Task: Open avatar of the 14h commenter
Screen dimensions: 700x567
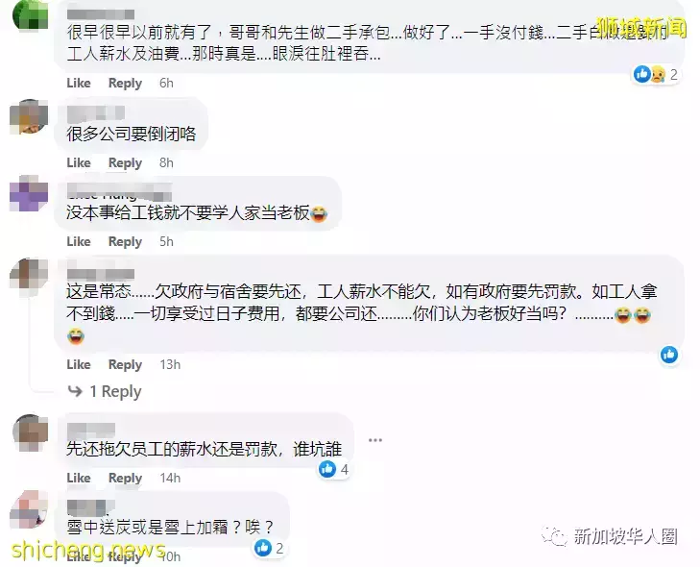Action: point(30,432)
